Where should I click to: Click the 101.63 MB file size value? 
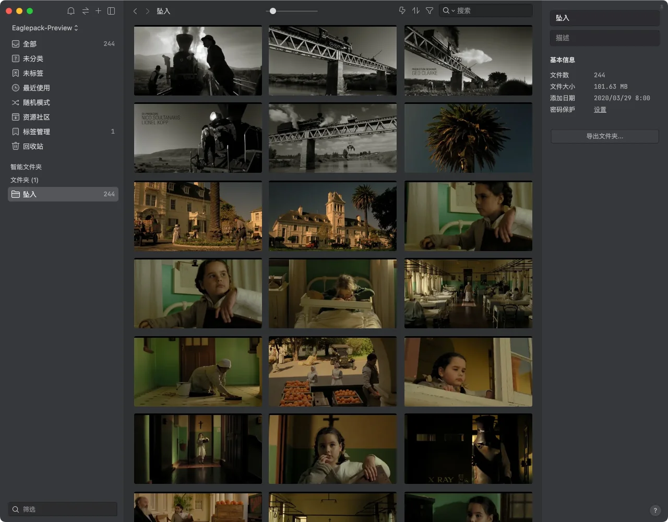click(x=611, y=87)
